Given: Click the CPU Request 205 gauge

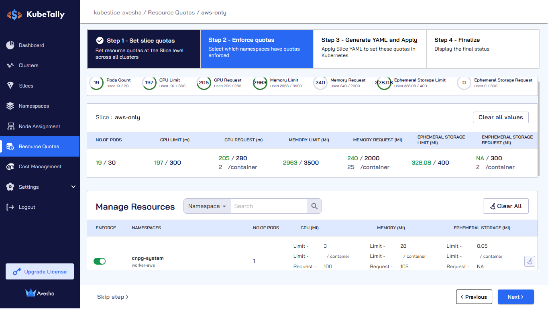Looking at the screenshot, I should 204,83.
